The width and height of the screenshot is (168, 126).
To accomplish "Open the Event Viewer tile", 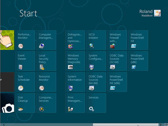I will (x=25, y=61).
